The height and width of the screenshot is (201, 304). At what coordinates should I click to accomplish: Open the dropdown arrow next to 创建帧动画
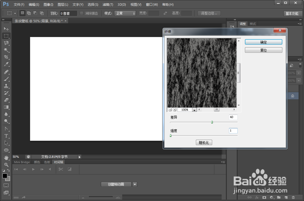point(135,184)
